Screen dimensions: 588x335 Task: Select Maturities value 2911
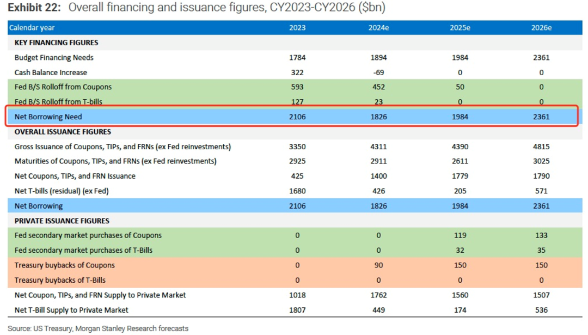point(378,161)
